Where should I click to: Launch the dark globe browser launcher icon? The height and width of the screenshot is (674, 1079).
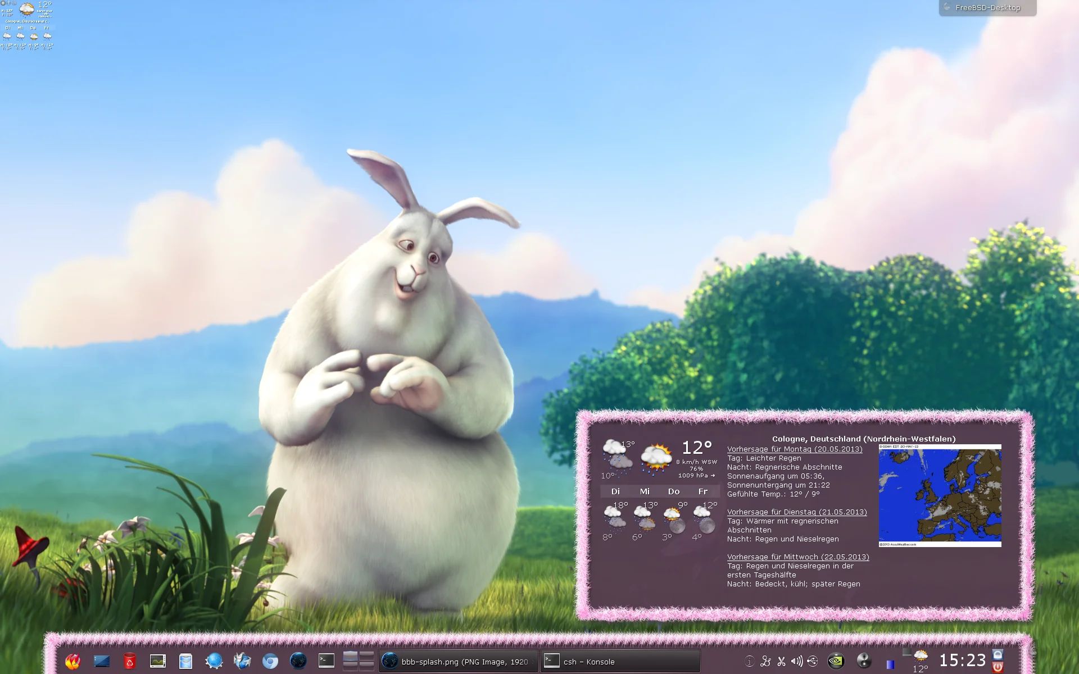tap(298, 661)
